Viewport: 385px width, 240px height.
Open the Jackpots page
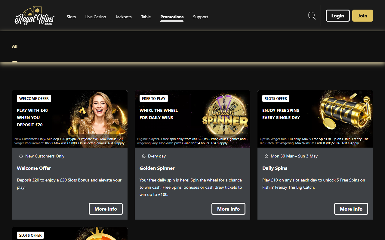click(x=124, y=17)
